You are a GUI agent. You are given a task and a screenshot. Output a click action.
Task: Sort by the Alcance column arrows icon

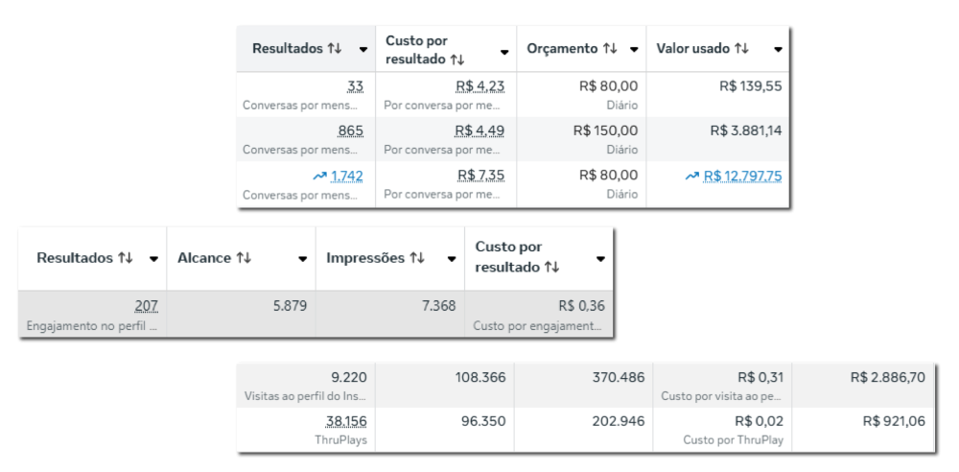click(244, 258)
